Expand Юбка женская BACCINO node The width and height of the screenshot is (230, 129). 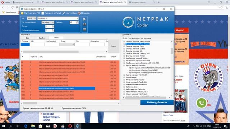tap(124, 80)
